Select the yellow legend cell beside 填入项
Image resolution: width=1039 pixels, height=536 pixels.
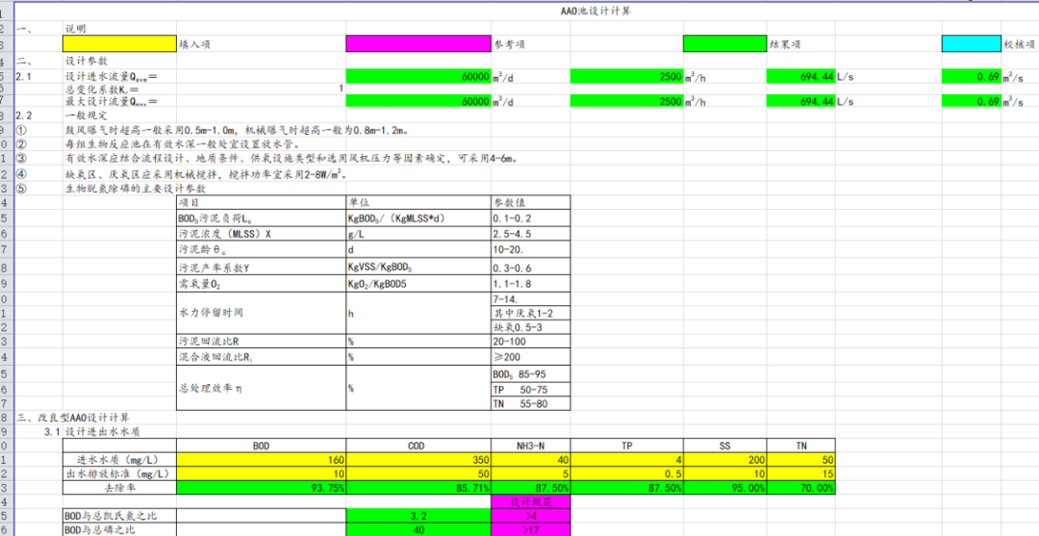click(119, 43)
